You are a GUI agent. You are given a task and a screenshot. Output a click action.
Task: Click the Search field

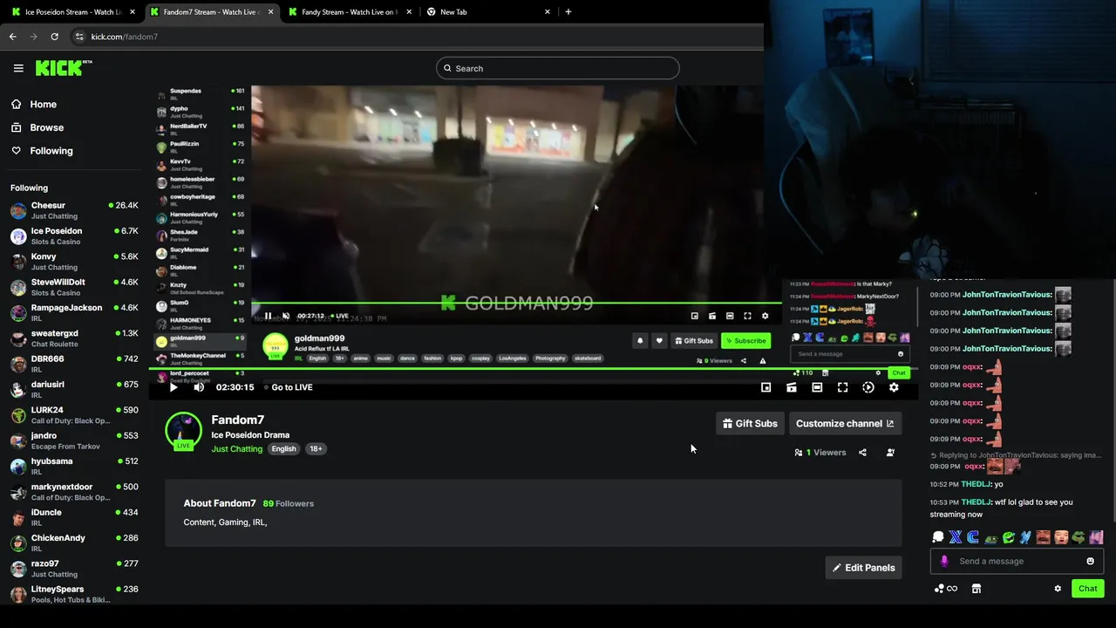(x=558, y=68)
